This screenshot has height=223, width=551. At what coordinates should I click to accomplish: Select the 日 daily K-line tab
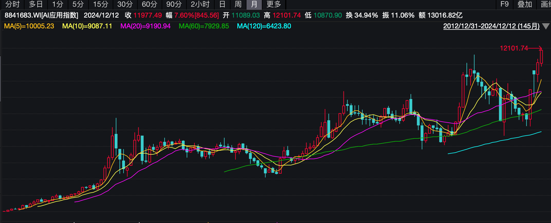pyautogui.click(x=222, y=4)
